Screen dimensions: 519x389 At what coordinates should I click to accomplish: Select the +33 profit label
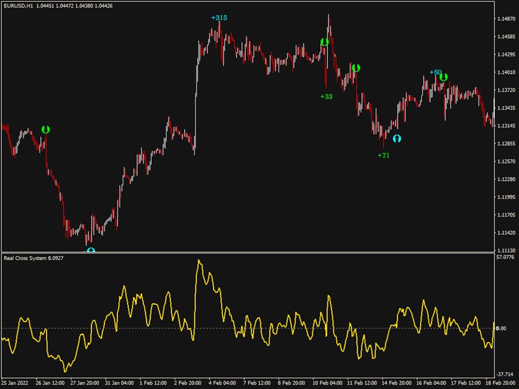(x=326, y=97)
